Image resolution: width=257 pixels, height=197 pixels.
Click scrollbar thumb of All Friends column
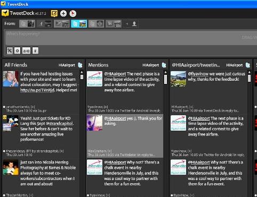[x=82, y=77]
